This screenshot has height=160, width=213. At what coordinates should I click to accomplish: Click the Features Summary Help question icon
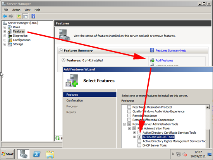coord(152,50)
